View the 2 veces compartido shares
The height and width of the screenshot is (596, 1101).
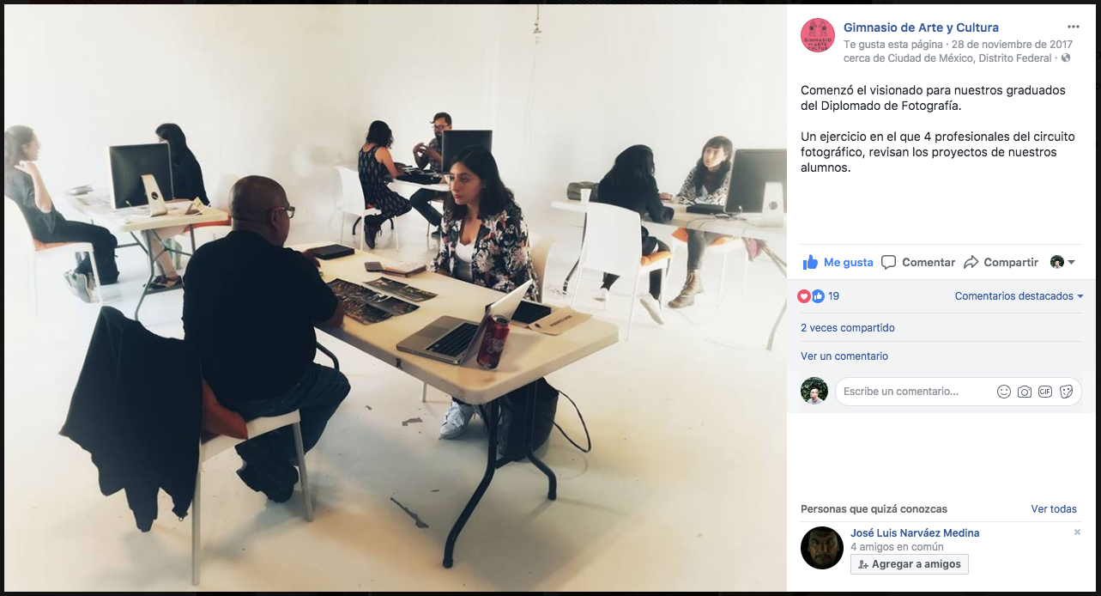click(x=848, y=328)
